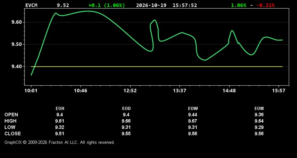
Task: Click the timestamp 15:57:52
Action: click(185, 5)
